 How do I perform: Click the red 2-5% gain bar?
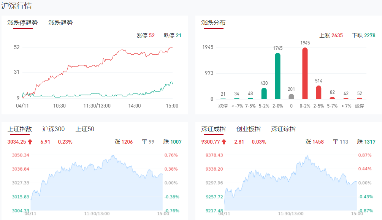(x=319, y=92)
